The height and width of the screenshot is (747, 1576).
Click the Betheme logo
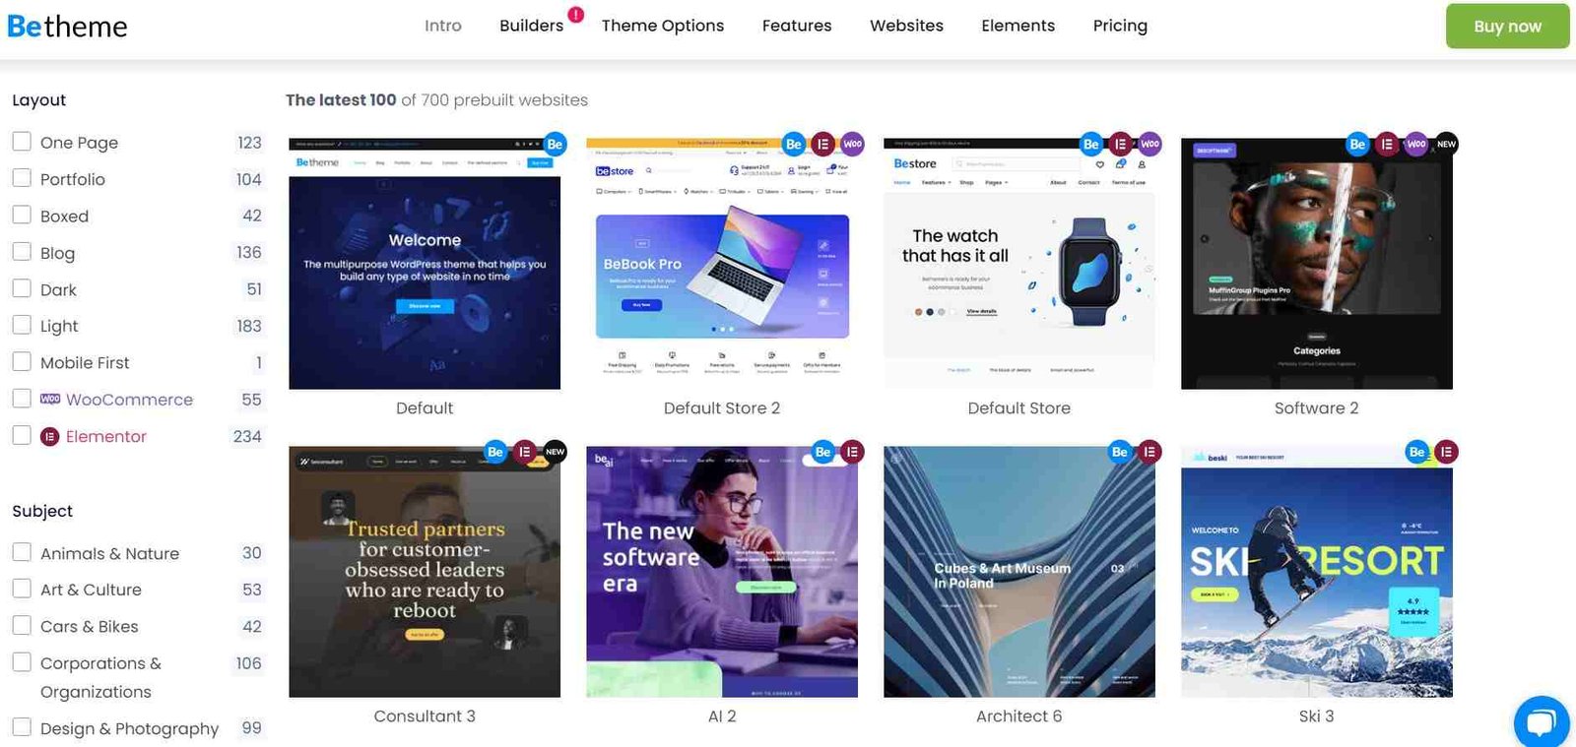pyautogui.click(x=67, y=26)
